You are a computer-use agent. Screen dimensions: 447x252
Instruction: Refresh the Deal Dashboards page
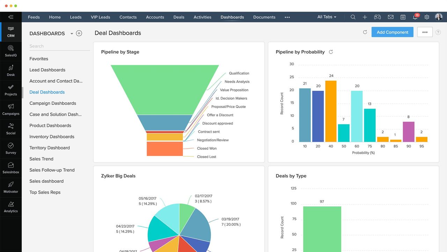[365, 32]
